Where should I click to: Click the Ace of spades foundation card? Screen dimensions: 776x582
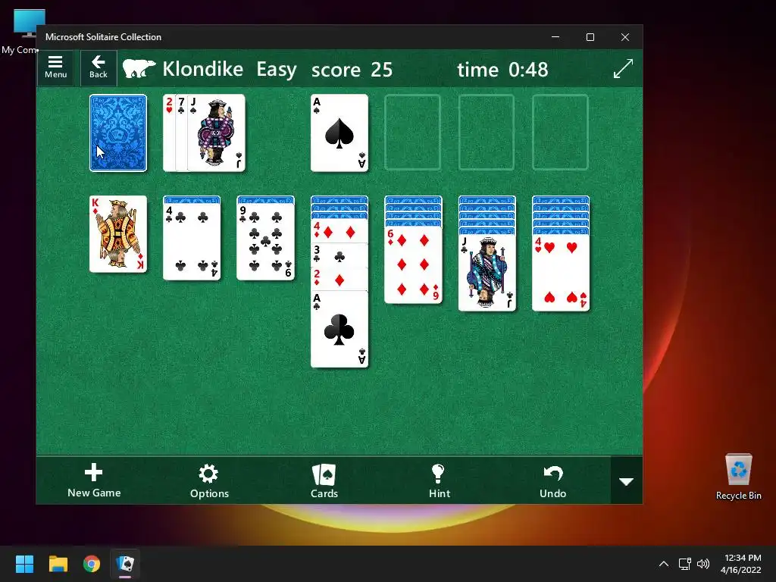click(x=339, y=133)
